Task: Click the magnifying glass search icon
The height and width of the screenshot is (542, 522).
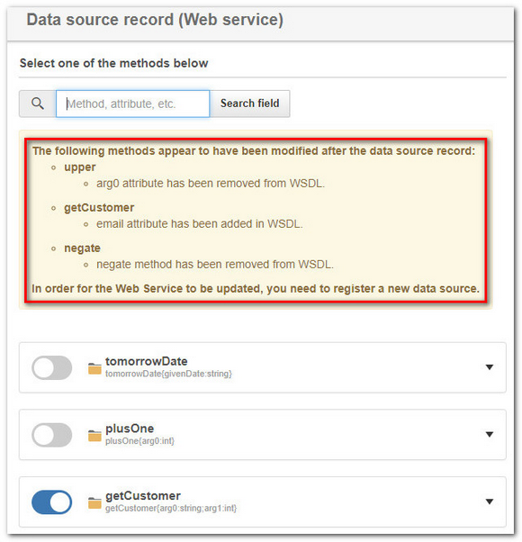Action: 38,104
